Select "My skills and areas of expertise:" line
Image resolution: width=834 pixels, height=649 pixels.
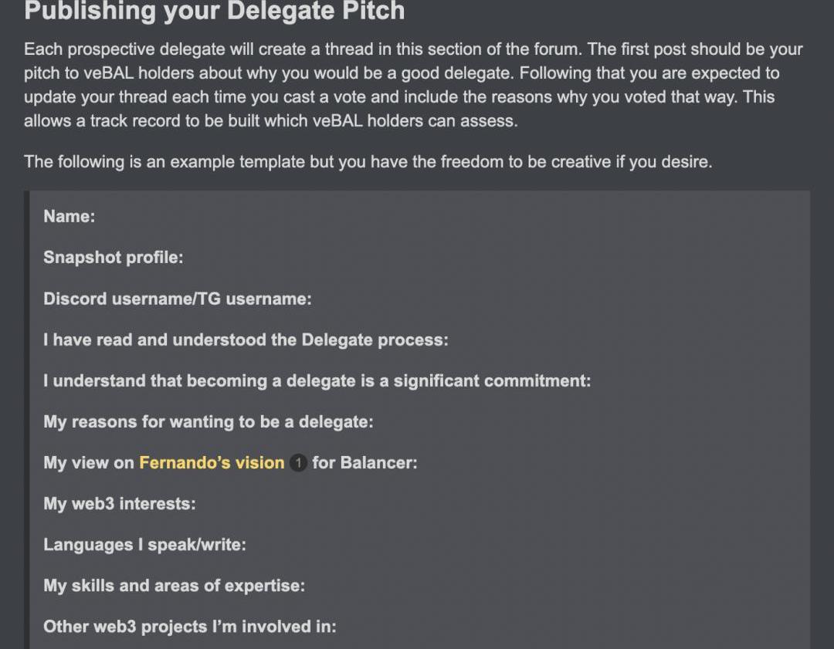pos(174,586)
